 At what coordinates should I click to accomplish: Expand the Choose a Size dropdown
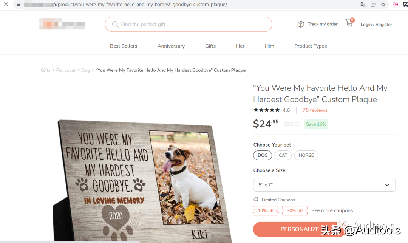324,185
